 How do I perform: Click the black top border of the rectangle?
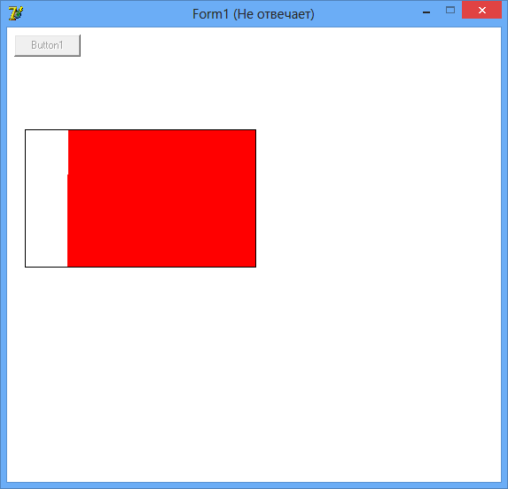click(x=140, y=129)
